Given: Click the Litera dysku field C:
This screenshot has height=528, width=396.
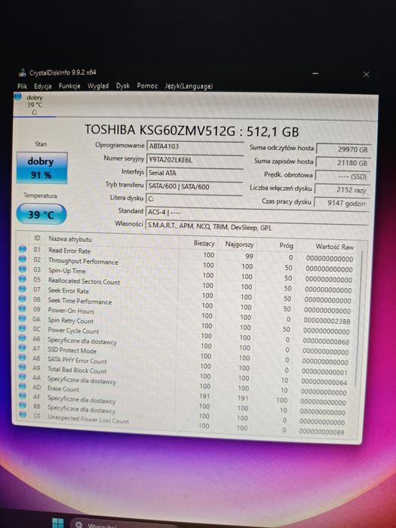Looking at the screenshot, I should pos(194,199).
